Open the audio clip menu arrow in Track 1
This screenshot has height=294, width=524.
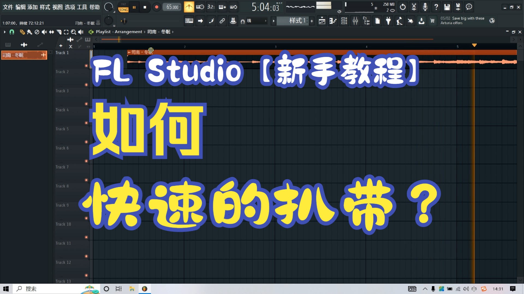129,52
